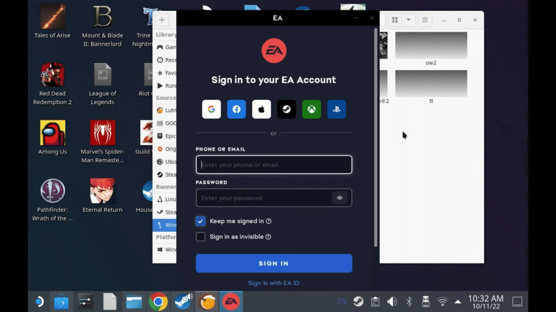This screenshot has width=556, height=312.
Task: Sign in with Facebook icon
Action: 237,109
